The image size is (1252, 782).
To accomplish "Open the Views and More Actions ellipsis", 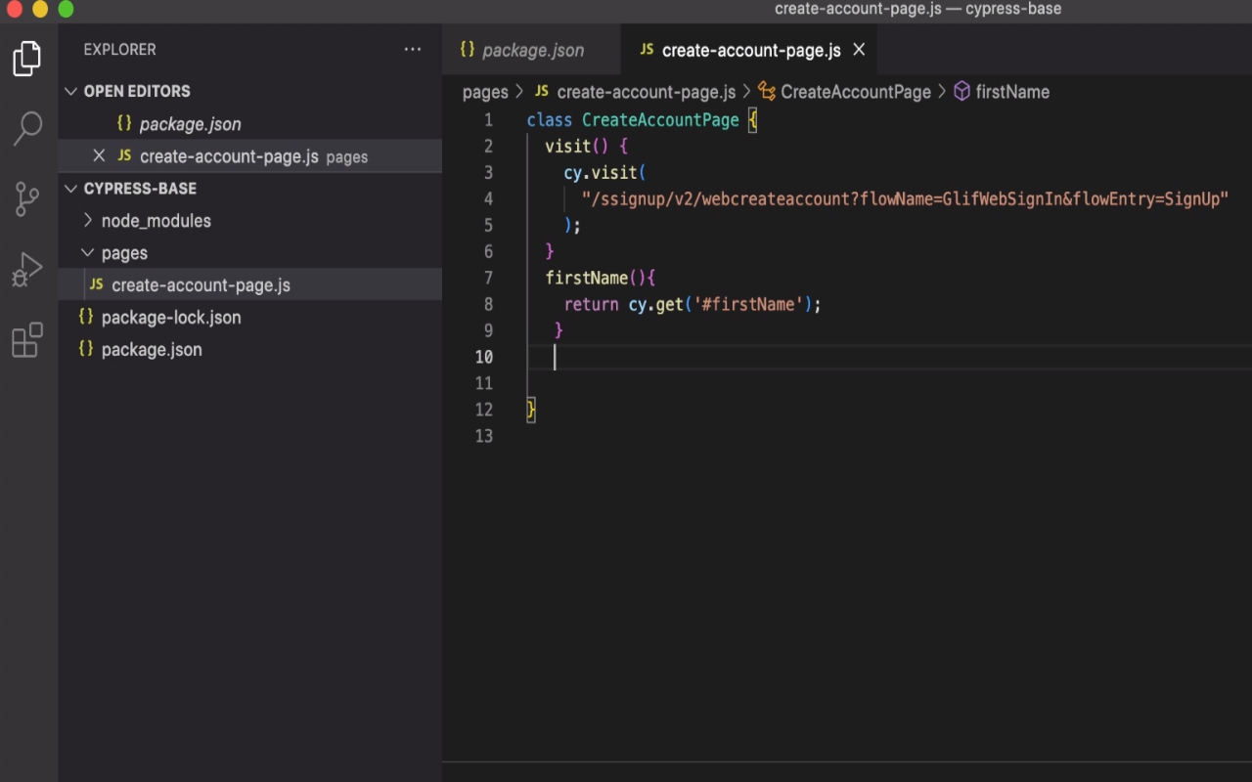I will (x=412, y=49).
